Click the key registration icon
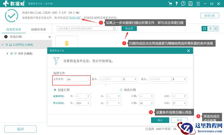 pos(177,4)
